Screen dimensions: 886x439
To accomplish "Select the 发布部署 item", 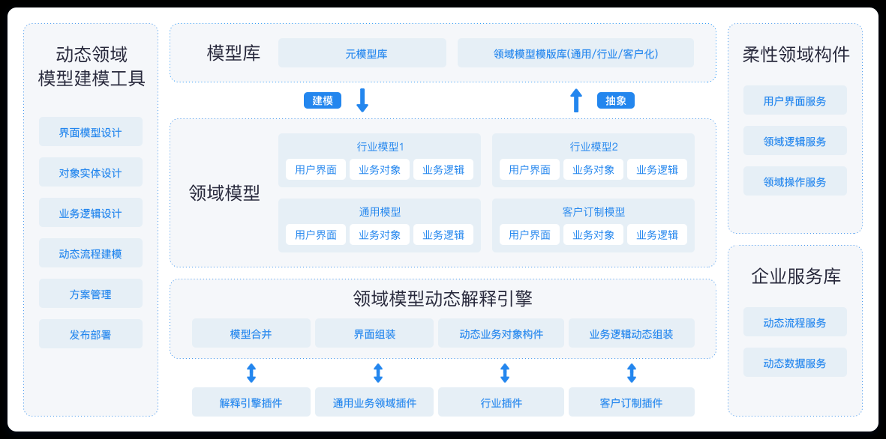I will (x=91, y=335).
